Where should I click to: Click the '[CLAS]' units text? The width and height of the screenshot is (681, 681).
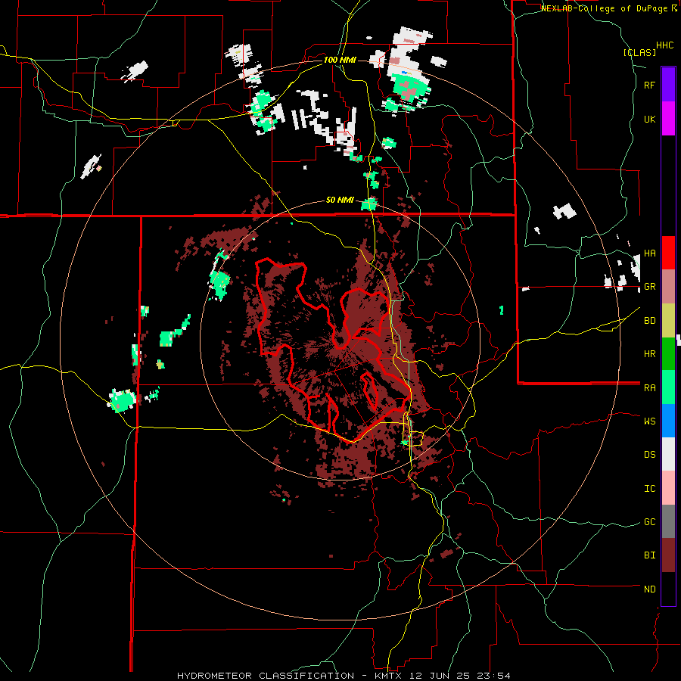tap(639, 53)
